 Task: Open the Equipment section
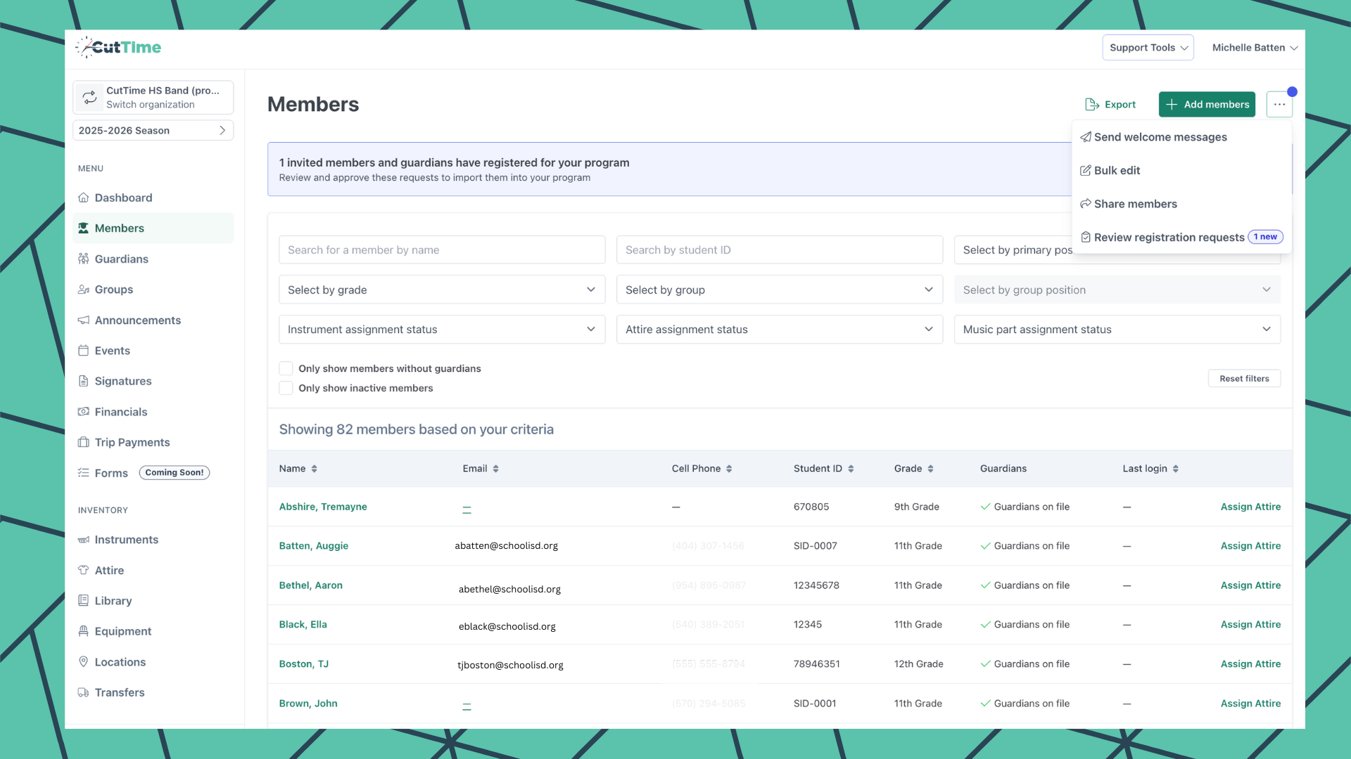(x=123, y=631)
